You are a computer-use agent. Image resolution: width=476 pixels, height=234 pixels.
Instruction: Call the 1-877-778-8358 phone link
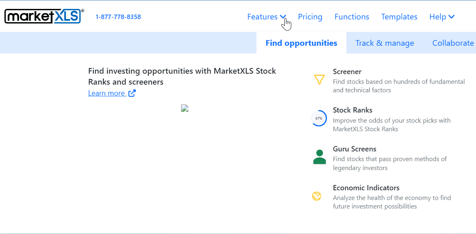(118, 17)
